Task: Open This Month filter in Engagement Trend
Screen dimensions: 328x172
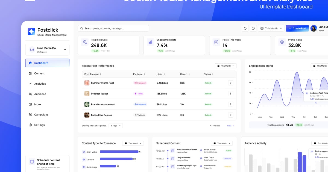Action: (x=320, y=66)
